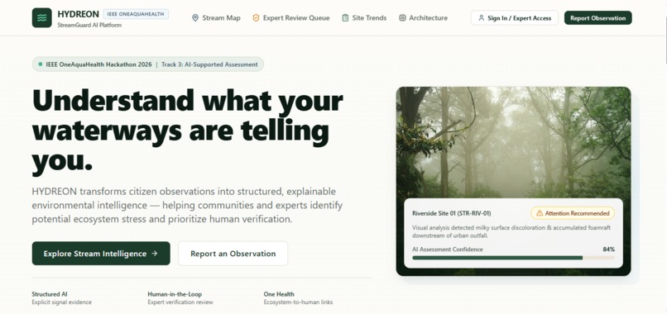Click Track 3: AI-Supported Assessment text
The image size is (667, 314).
pyautogui.click(x=209, y=64)
